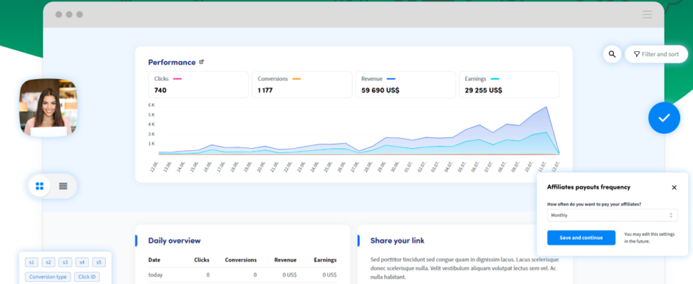Viewport: 693px width, 284px height.
Task: Click the blue checkmark circle
Action: pos(663,118)
